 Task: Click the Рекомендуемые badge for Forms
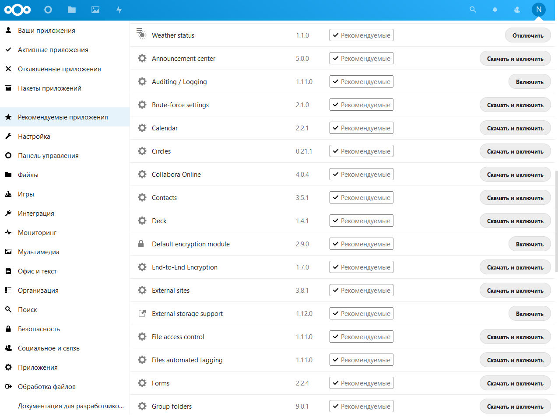(361, 383)
